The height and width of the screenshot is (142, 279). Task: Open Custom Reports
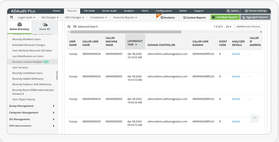194,18
